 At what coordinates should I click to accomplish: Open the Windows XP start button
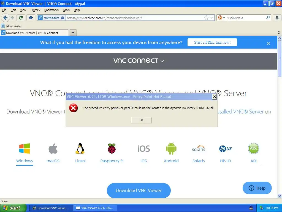coord(13,208)
